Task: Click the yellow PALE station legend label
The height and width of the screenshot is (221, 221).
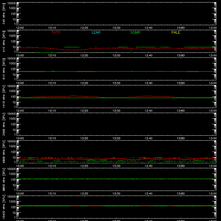Action: pos(176,32)
